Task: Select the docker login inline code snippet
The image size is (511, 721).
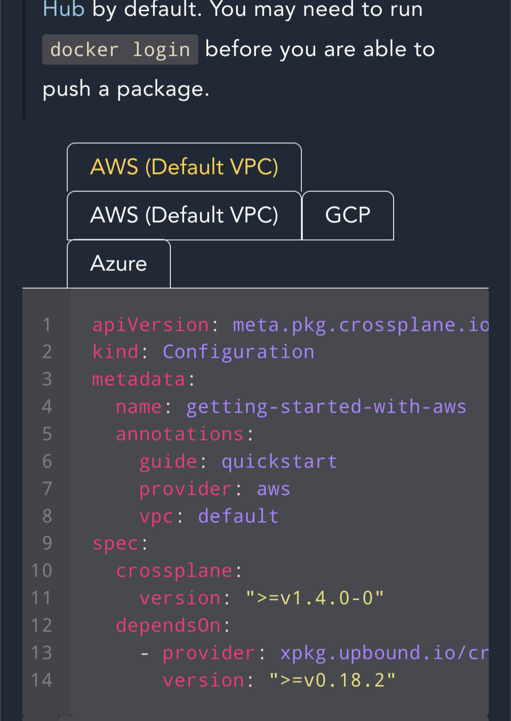Action: point(120,49)
